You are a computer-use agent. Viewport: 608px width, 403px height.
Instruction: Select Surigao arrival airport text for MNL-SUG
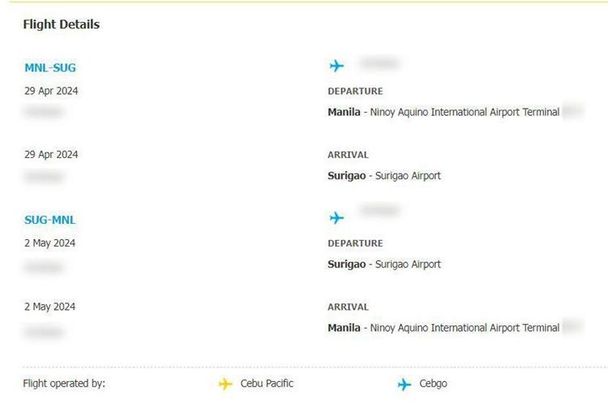384,176
